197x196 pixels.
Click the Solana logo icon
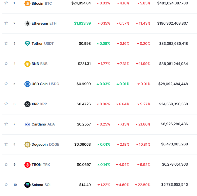point(27,185)
